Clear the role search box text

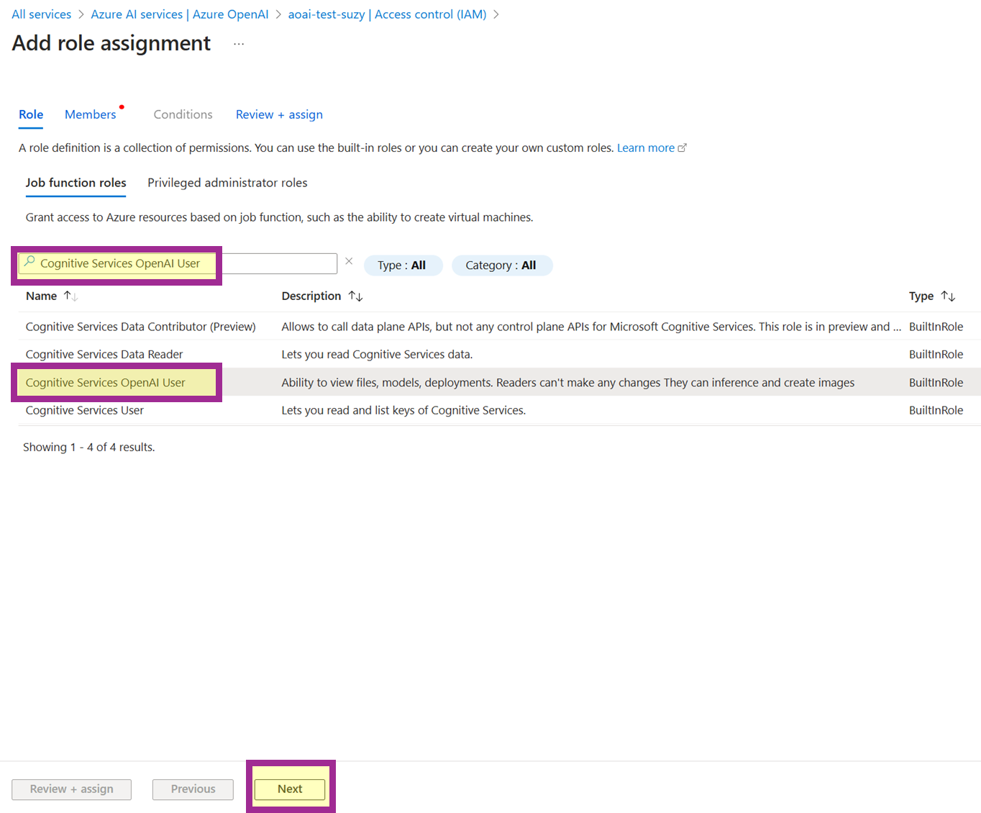click(349, 261)
